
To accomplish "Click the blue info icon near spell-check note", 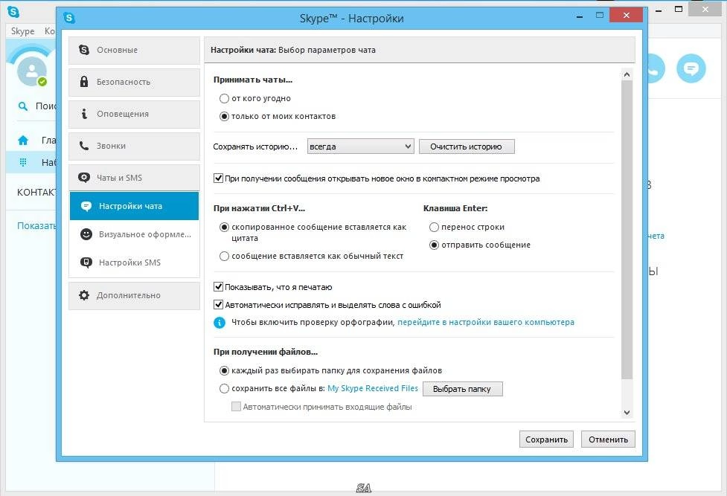I will click(220, 323).
